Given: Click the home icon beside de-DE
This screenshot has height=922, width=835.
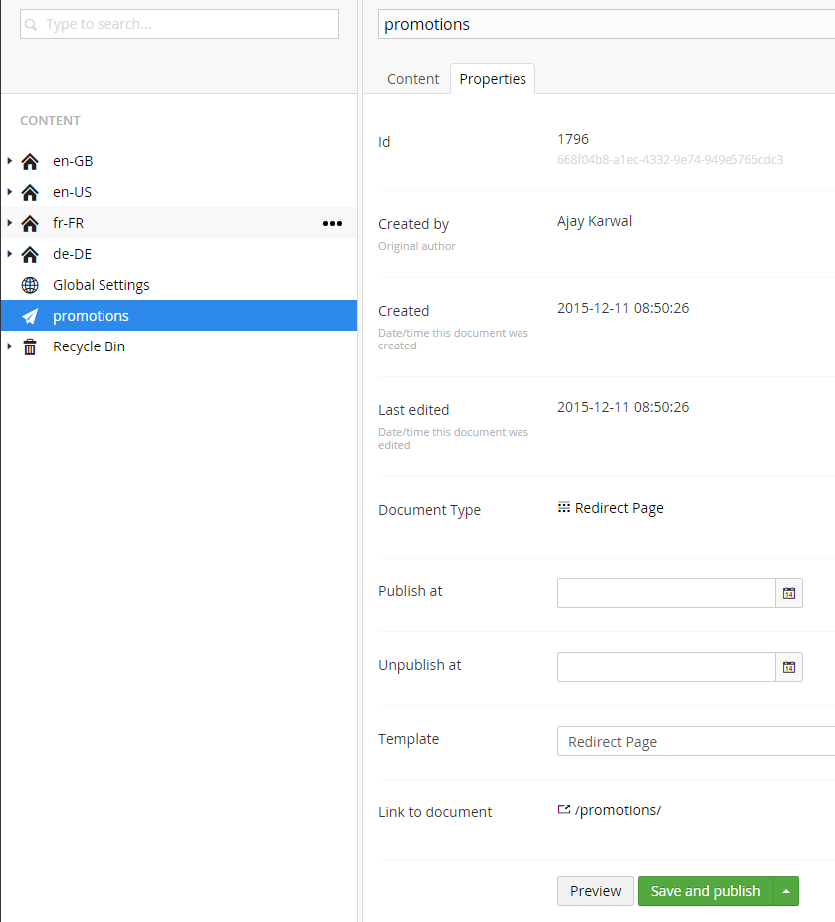Looking at the screenshot, I should [x=30, y=254].
